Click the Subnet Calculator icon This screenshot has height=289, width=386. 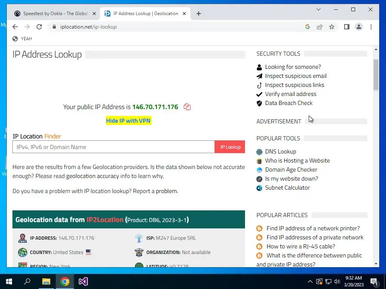pyautogui.click(x=259, y=188)
